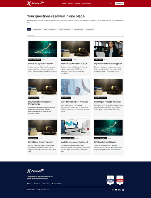Click the Best Product Winter badge
Image resolution: width=151 pixels, height=198 pixels.
[110, 180]
